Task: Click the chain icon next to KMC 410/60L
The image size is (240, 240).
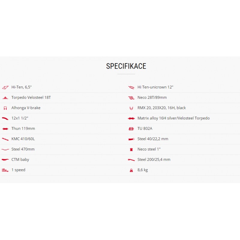Action: tap(5, 139)
